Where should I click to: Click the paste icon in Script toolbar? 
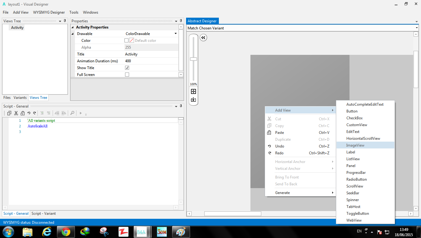click(x=22, y=113)
